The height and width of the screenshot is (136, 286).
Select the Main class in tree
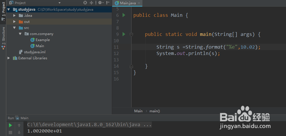click(x=37, y=46)
